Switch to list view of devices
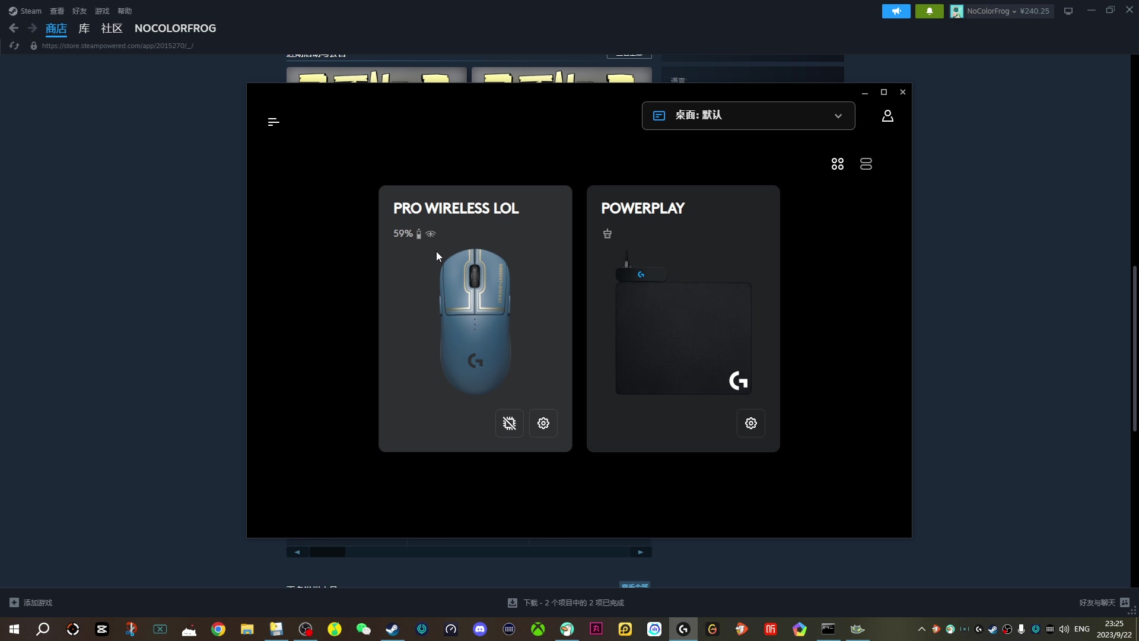Image resolution: width=1139 pixels, height=641 pixels. point(866,164)
